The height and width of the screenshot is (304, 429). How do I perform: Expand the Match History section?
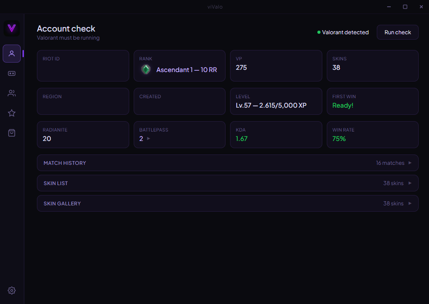(x=228, y=163)
